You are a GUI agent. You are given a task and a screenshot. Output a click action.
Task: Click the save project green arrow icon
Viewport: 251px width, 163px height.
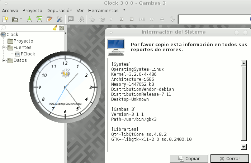click(29, 19)
